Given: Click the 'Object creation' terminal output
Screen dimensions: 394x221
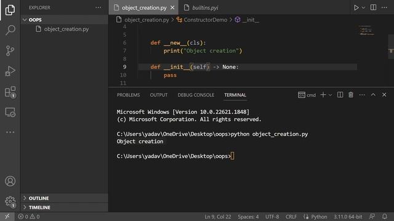Looking at the screenshot, I should click(140, 141).
